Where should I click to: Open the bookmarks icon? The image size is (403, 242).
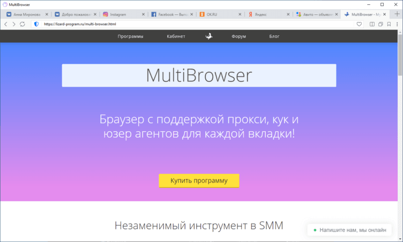[389, 24]
